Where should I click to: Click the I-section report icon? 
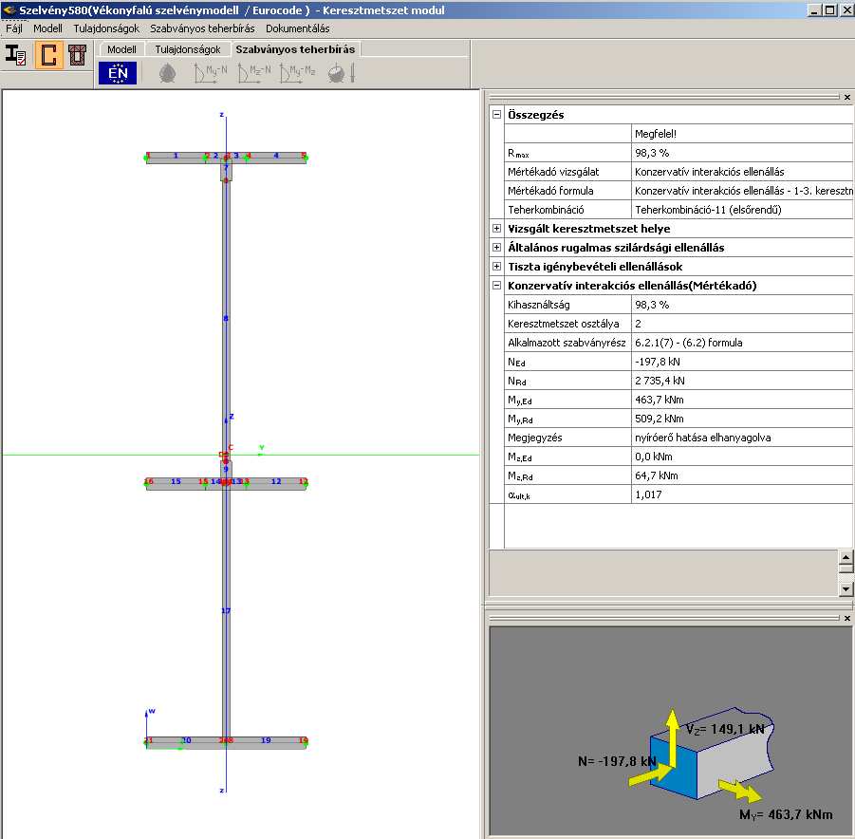point(16,55)
